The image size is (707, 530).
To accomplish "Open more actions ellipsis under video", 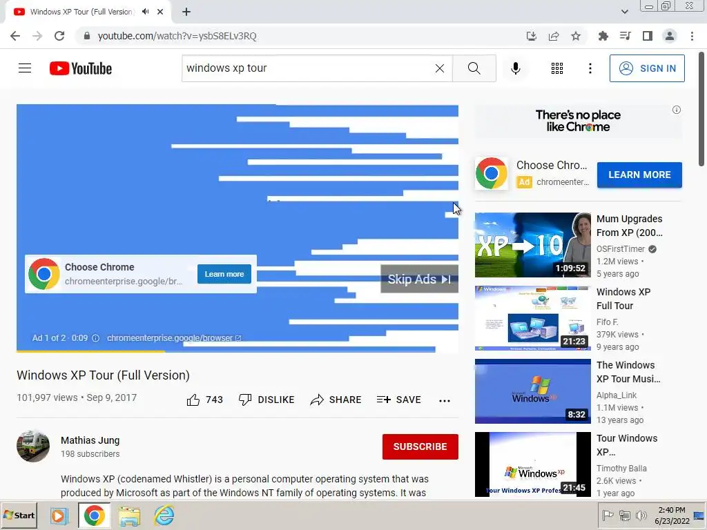I will pyautogui.click(x=445, y=401).
